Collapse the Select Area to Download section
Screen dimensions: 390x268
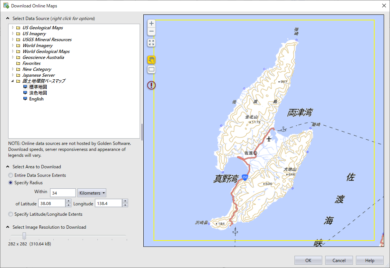pos(8,167)
